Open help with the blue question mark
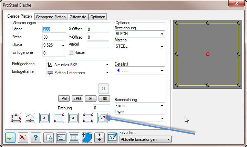 (36, 138)
